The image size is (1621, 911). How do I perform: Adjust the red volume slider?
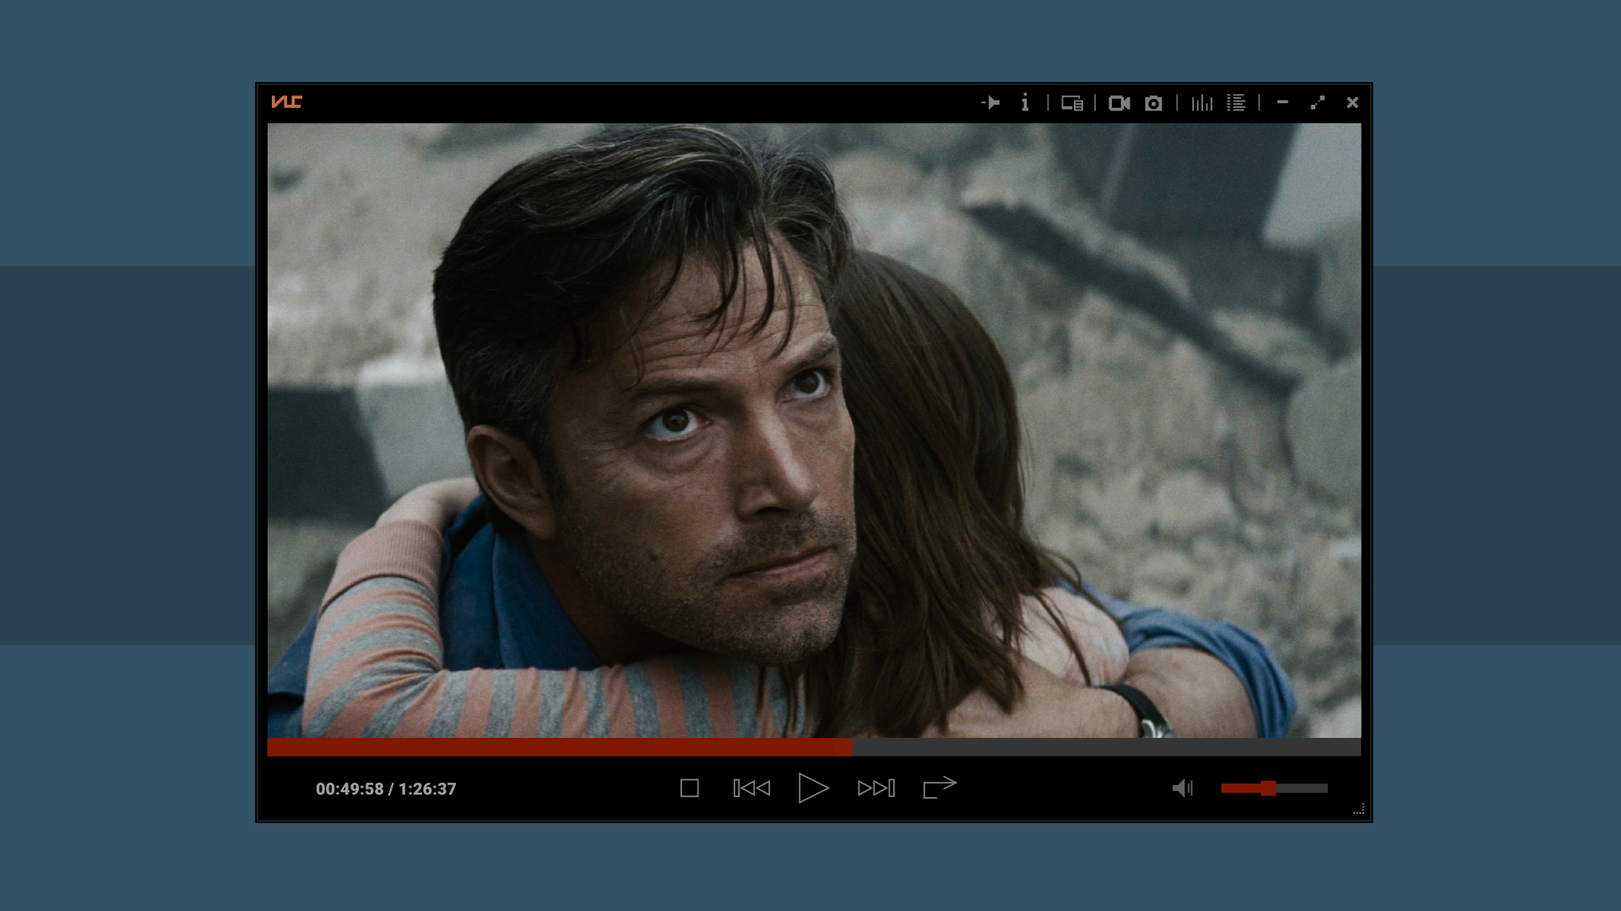point(1271,788)
